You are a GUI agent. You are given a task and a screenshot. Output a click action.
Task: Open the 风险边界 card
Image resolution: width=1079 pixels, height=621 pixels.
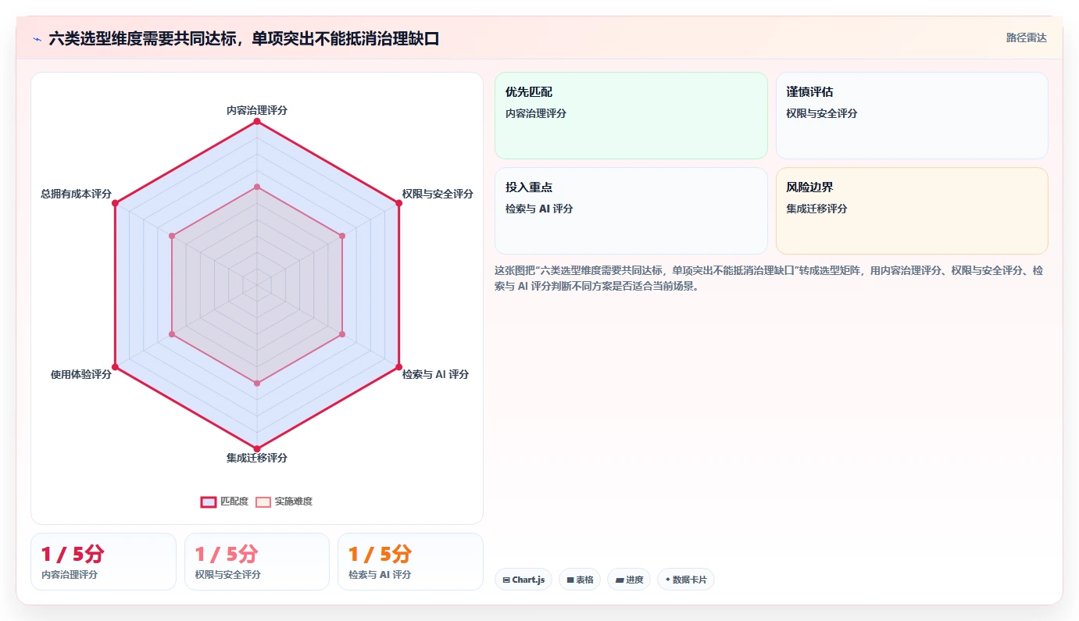912,211
